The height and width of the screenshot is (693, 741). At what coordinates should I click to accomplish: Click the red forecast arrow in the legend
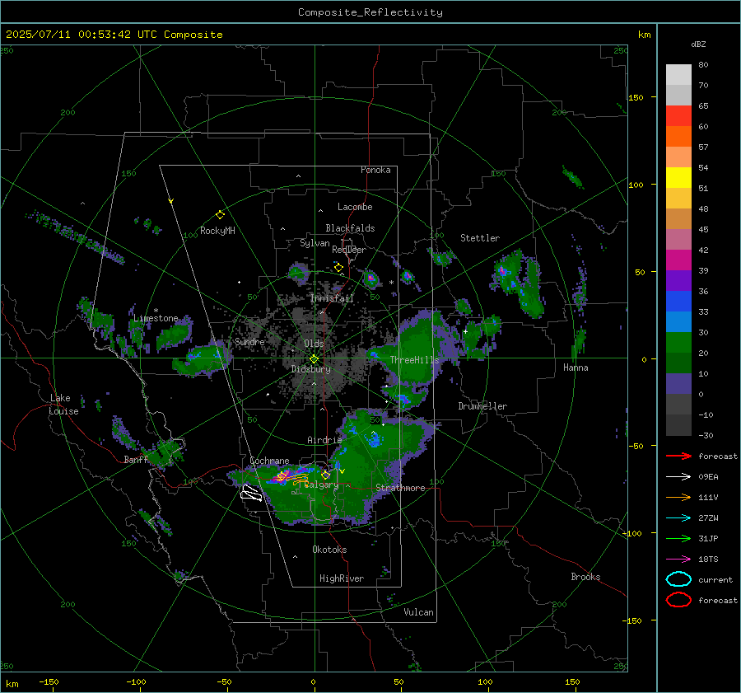pyautogui.click(x=678, y=456)
